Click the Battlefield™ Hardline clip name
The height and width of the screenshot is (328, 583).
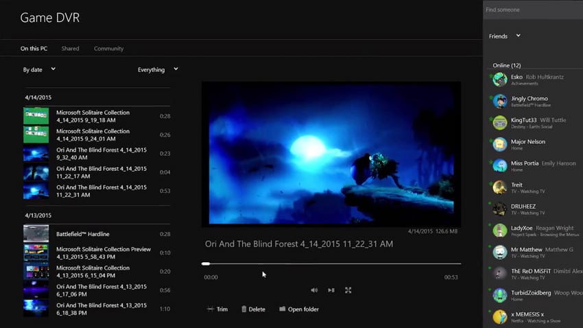click(x=83, y=234)
